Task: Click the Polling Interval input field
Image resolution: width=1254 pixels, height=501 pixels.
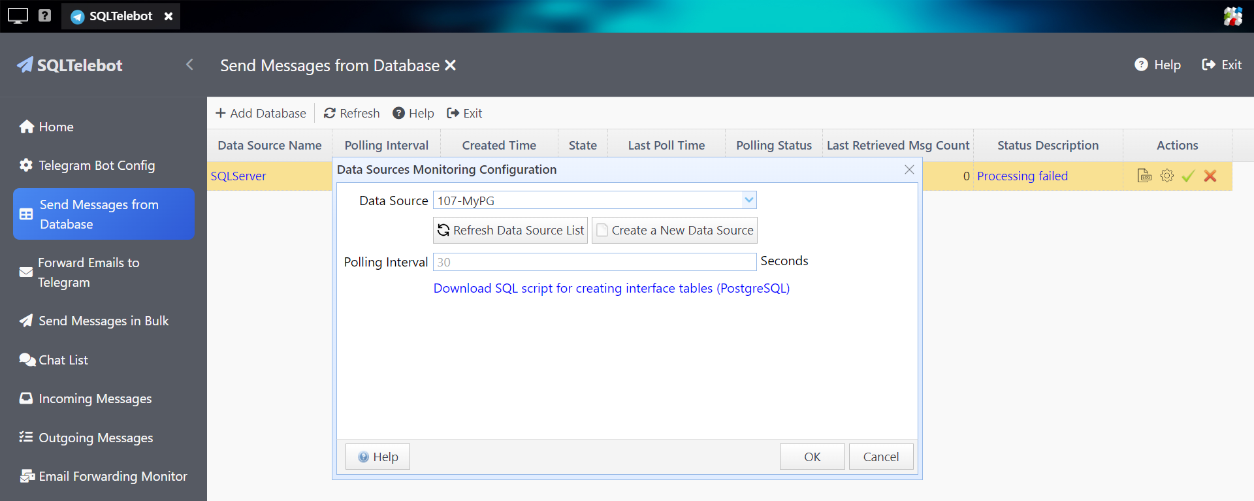Action: [x=594, y=262]
